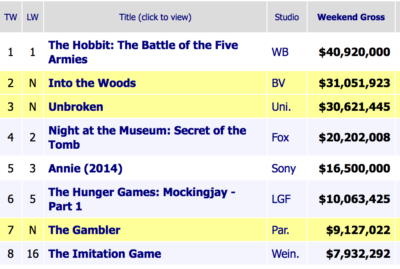The width and height of the screenshot is (400, 269).
Task: Open the Into the Woods movie page
Action: point(92,83)
